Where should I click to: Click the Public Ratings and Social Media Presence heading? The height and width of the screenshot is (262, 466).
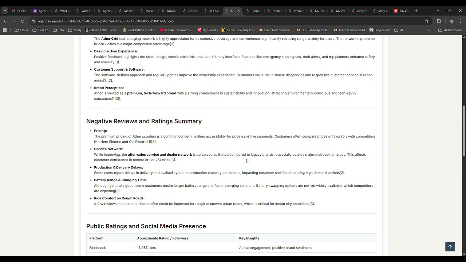point(146,226)
